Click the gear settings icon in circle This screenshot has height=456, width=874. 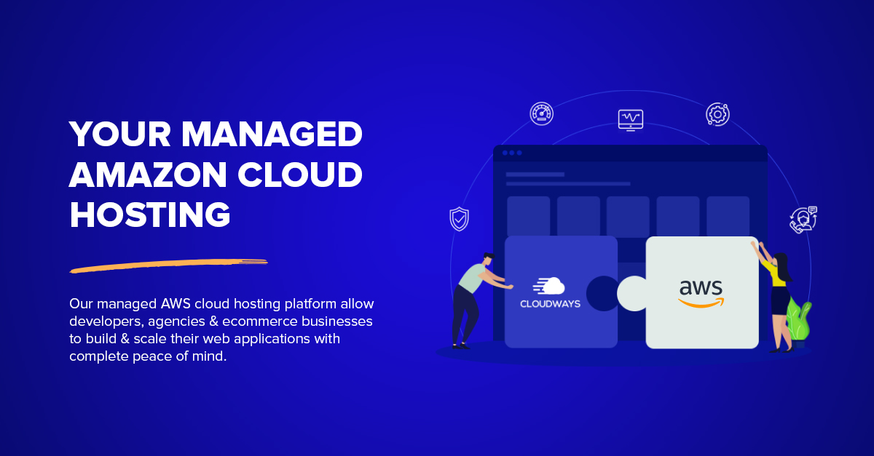coord(717,114)
